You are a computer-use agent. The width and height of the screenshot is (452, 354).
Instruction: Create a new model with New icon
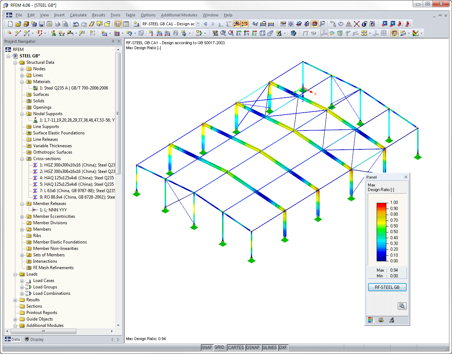[x=10, y=24]
